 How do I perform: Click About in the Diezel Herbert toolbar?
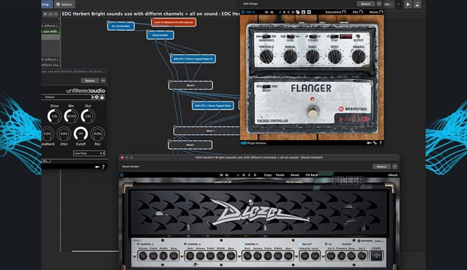(x=393, y=175)
